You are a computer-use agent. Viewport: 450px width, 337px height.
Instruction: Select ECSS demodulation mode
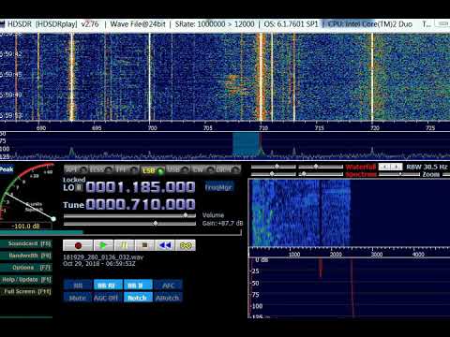point(101,169)
